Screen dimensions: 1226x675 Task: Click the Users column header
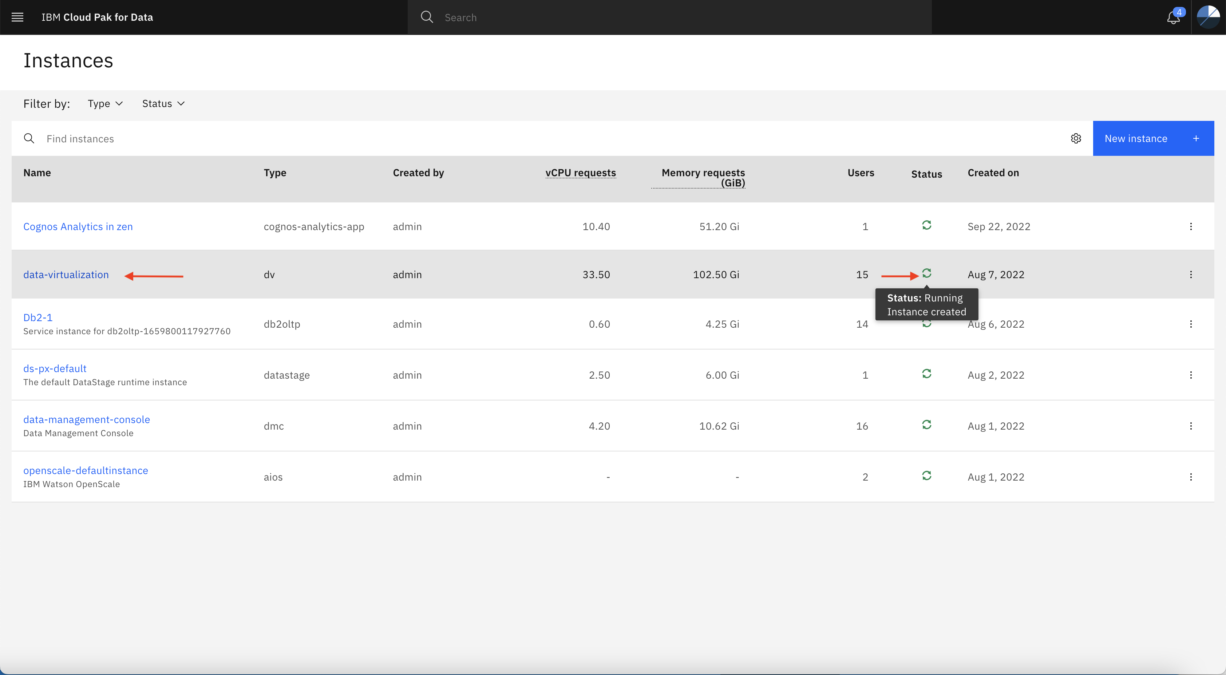(861, 173)
